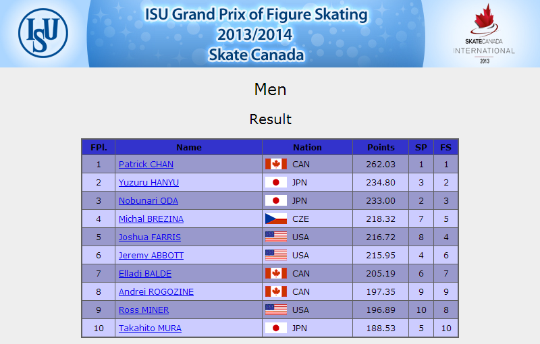Click the Canadian flag next to Patrick CHAN
Image resolution: width=540 pixels, height=344 pixels.
pyautogui.click(x=276, y=164)
